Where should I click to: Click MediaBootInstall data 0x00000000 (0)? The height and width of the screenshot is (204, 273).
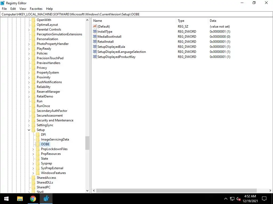point(220,36)
